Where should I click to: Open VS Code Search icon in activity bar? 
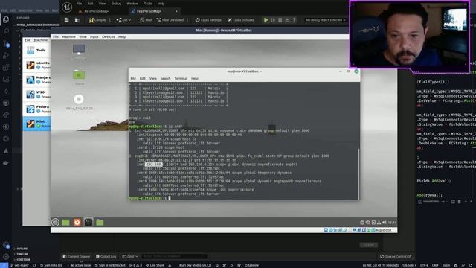coord(6,31)
